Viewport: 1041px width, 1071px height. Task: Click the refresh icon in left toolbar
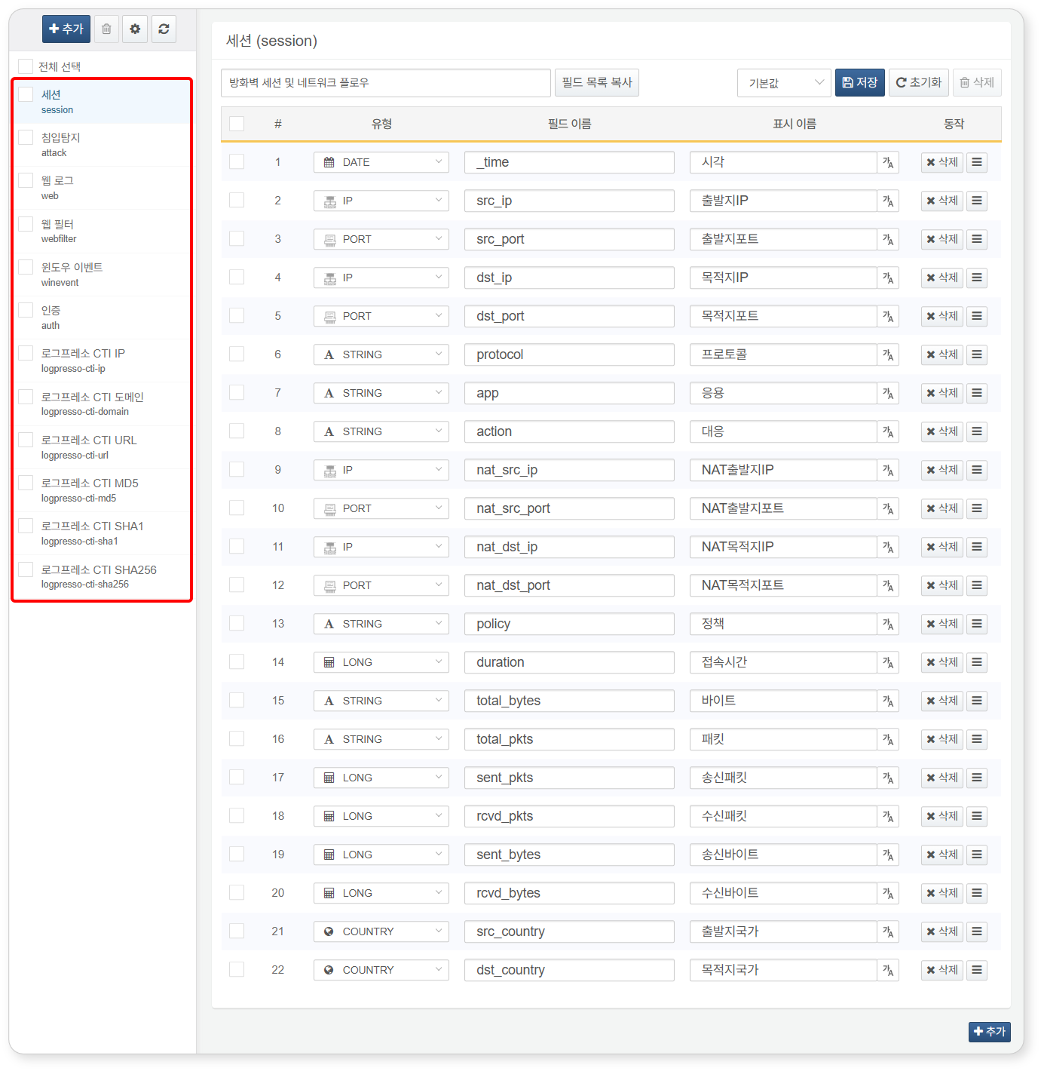click(x=164, y=29)
